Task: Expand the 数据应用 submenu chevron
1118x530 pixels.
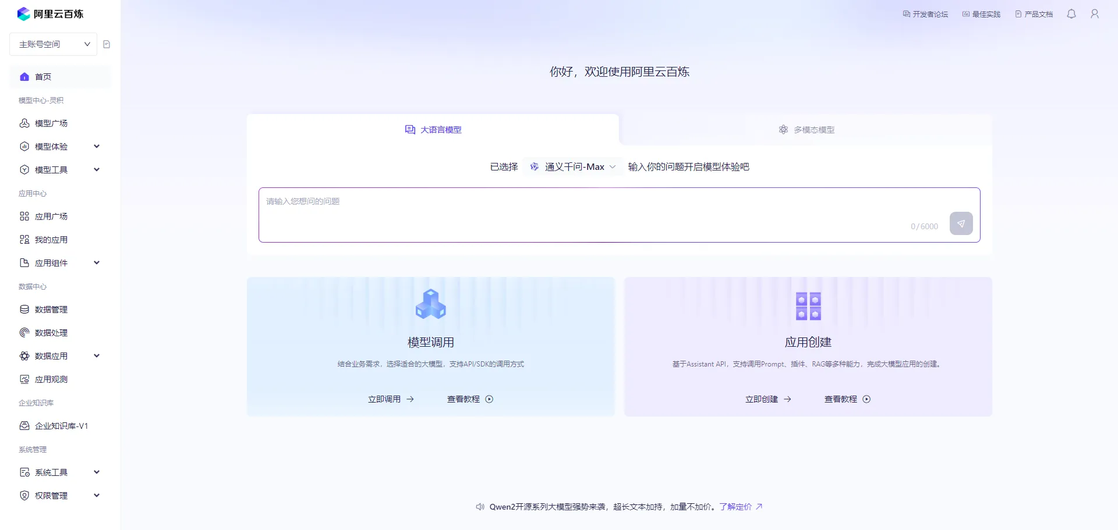Action: pyautogui.click(x=97, y=356)
